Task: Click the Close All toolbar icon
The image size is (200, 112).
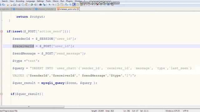Action: tap(11, 5)
